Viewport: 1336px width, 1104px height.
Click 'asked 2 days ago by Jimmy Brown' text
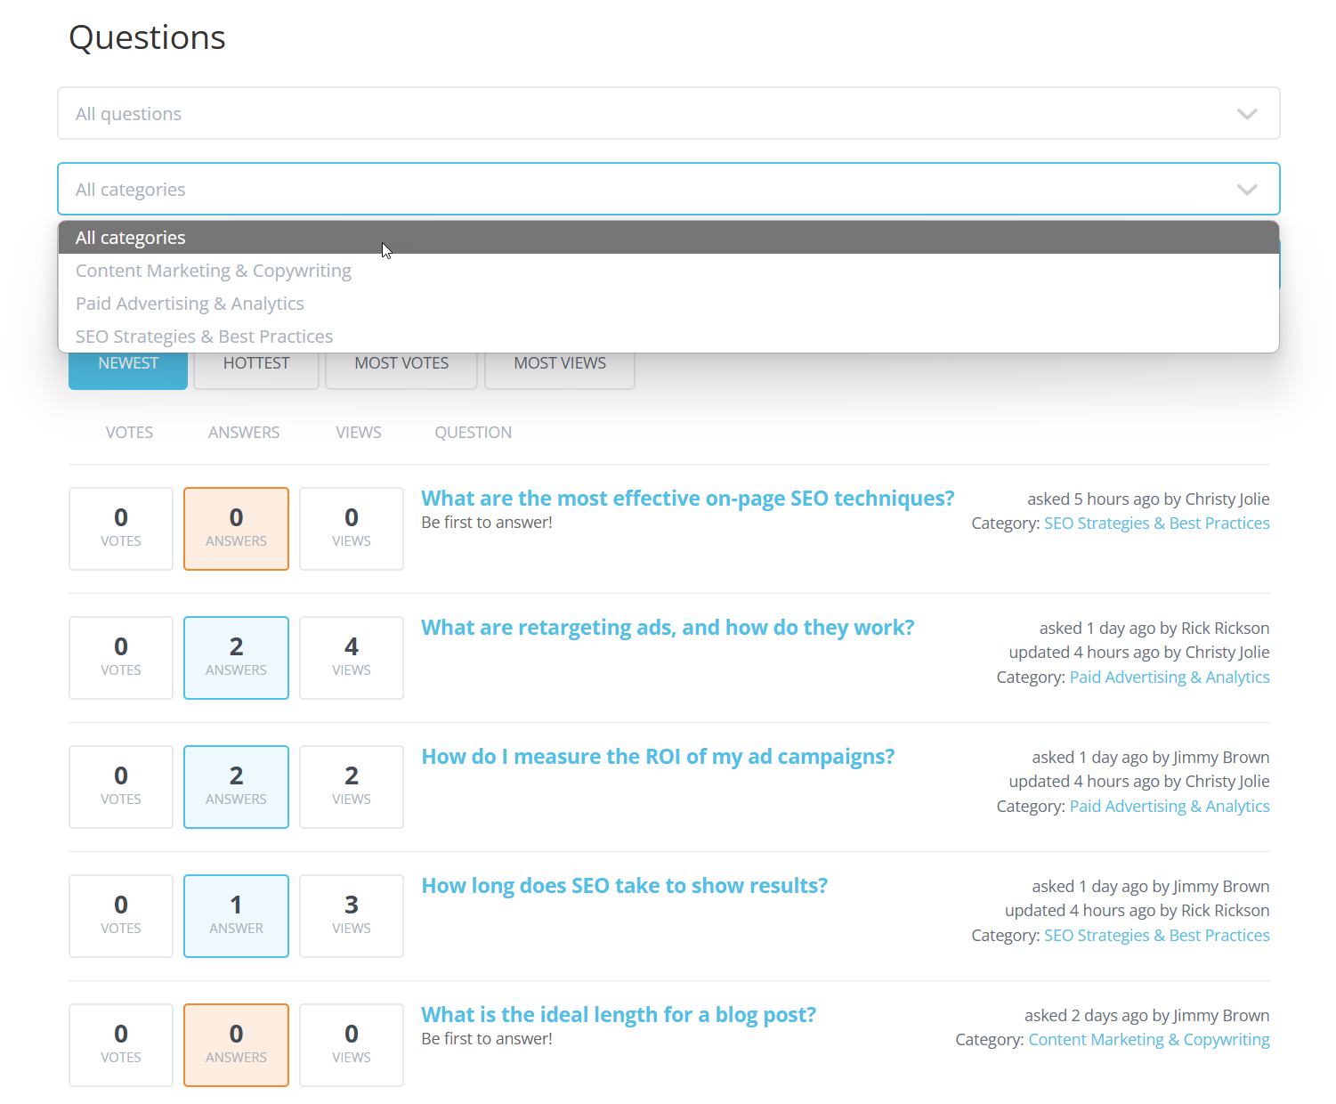click(x=1147, y=1016)
